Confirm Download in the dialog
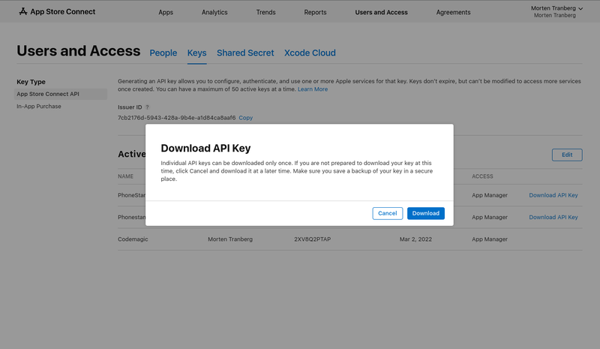 pos(425,213)
